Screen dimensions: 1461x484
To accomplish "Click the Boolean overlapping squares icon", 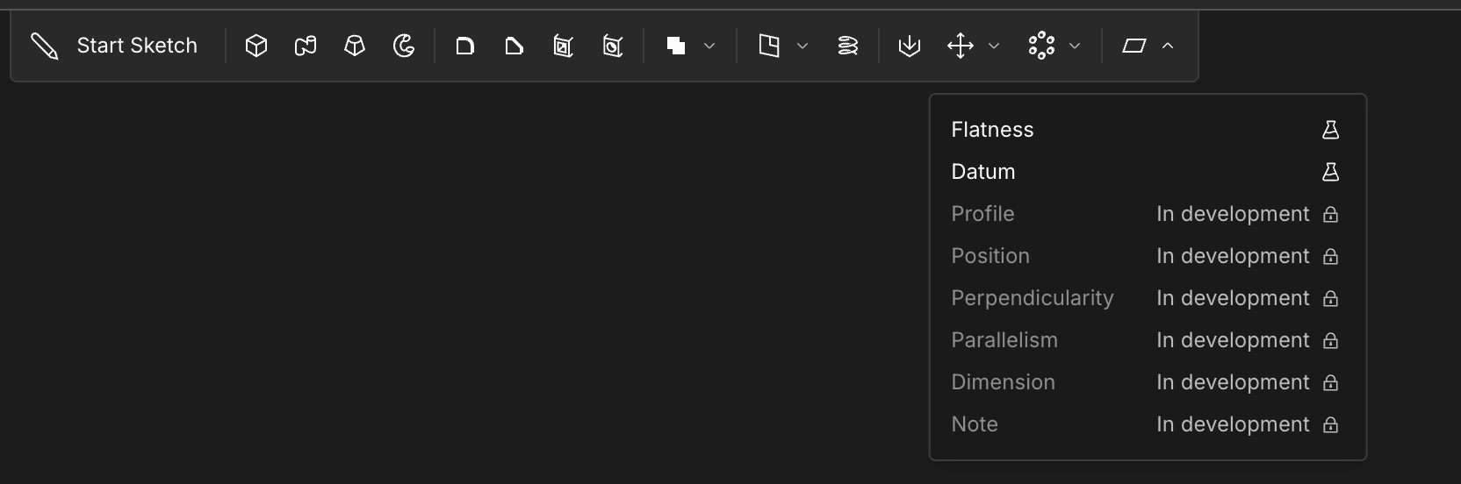I will [676, 46].
